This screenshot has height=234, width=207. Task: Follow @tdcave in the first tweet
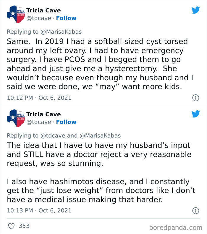pyautogui.click(x=66, y=18)
